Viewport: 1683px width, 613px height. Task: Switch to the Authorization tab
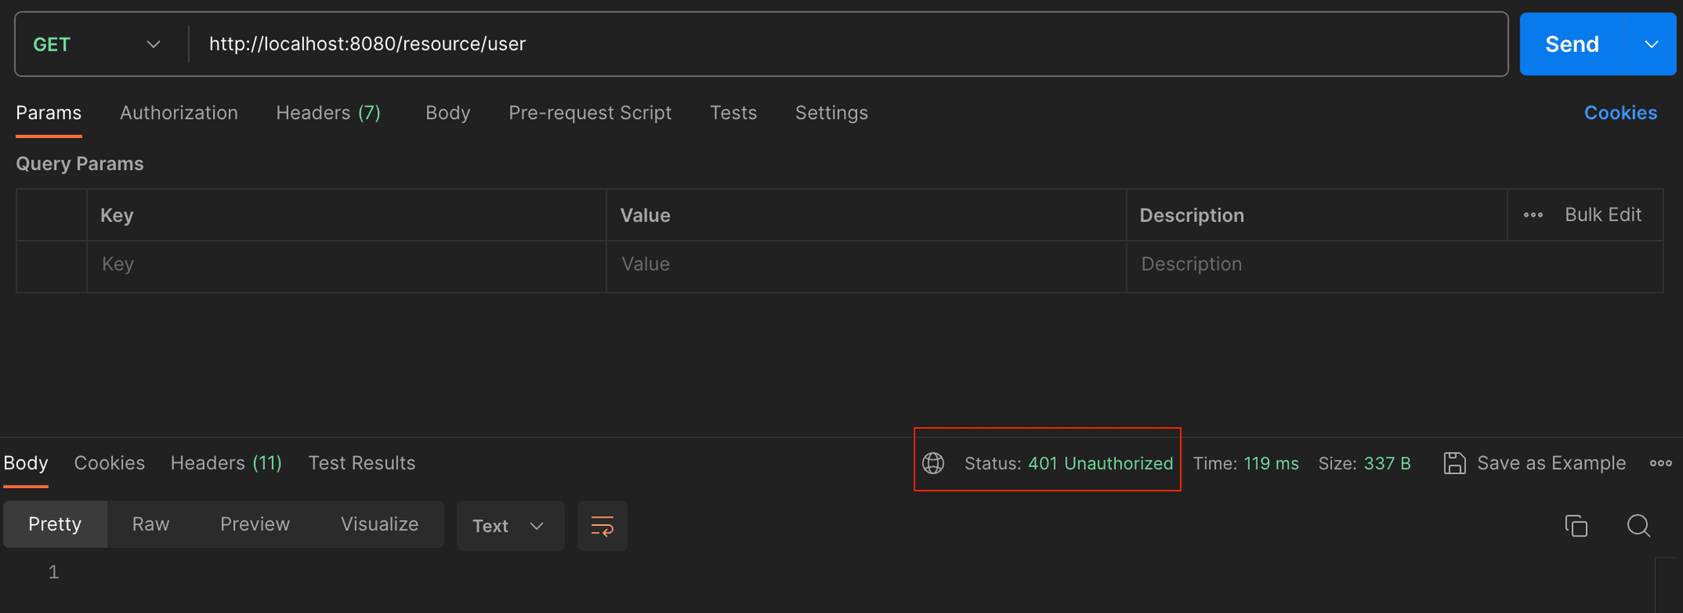[178, 113]
